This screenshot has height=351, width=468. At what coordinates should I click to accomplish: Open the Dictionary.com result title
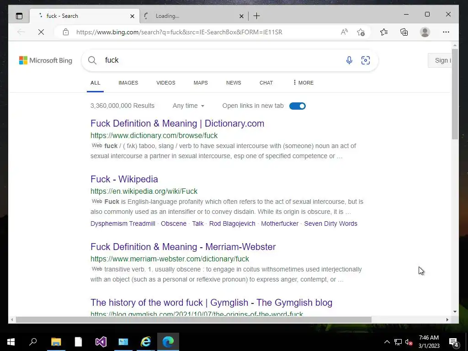click(177, 123)
